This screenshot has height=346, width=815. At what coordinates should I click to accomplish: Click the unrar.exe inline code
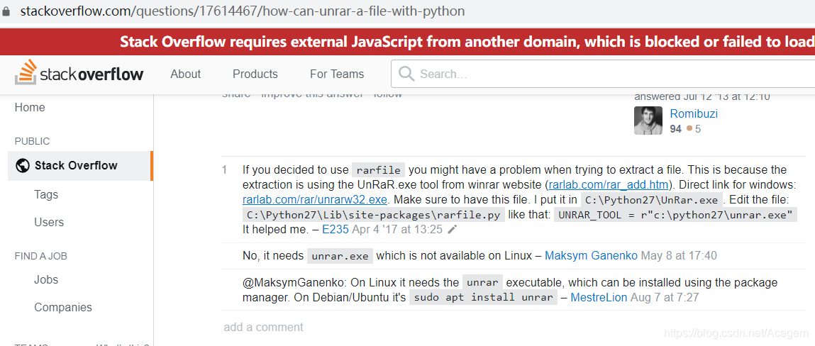tap(340, 256)
